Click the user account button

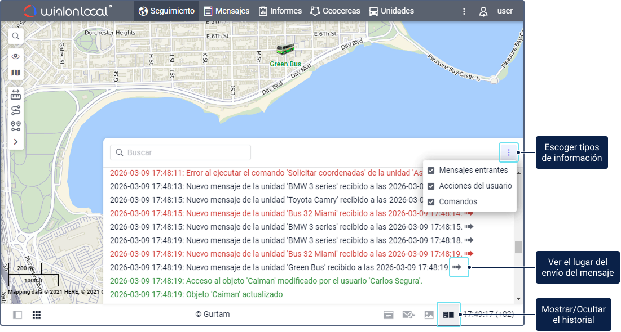496,11
